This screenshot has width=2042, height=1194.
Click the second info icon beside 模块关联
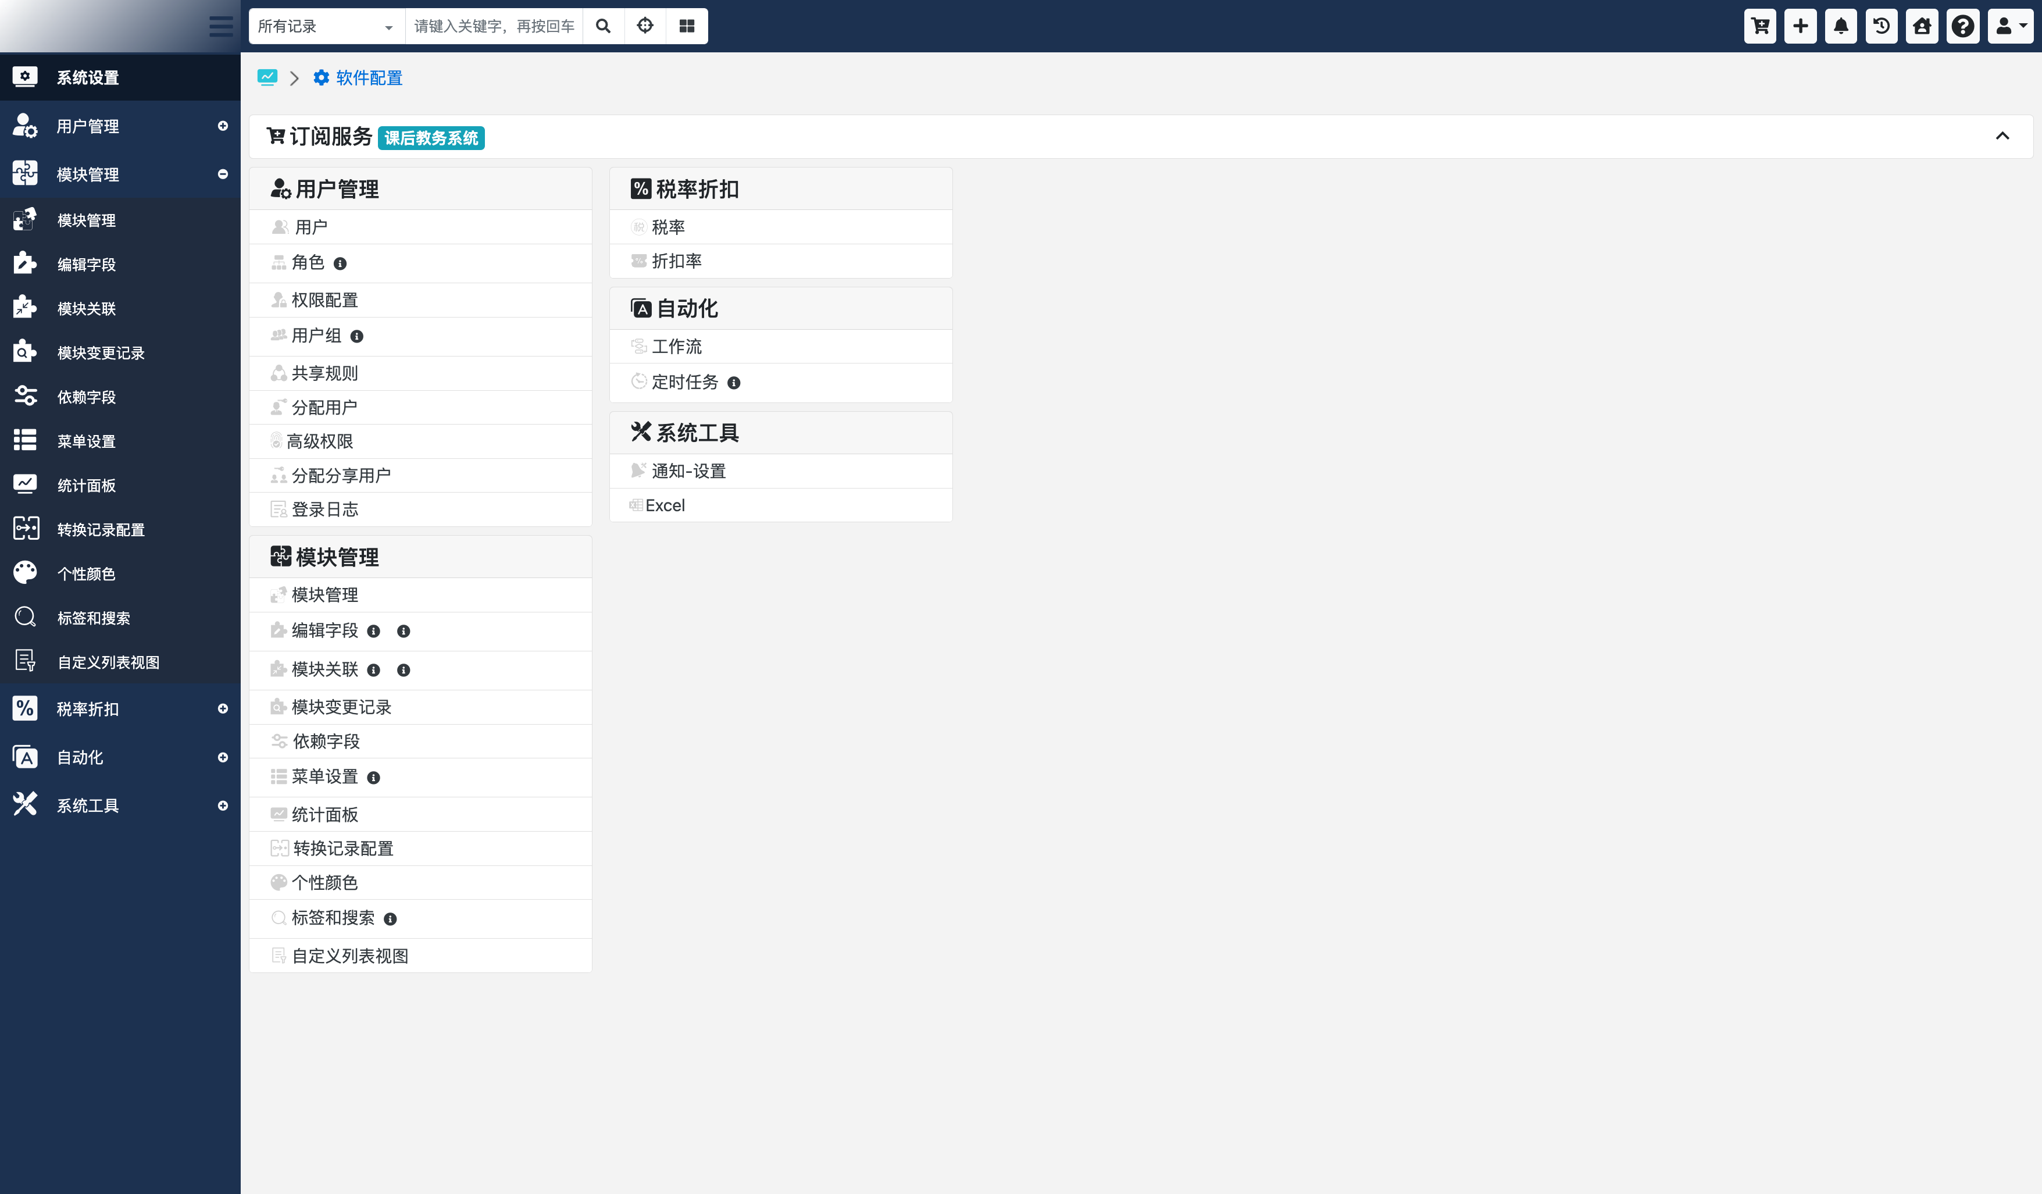[x=404, y=671]
